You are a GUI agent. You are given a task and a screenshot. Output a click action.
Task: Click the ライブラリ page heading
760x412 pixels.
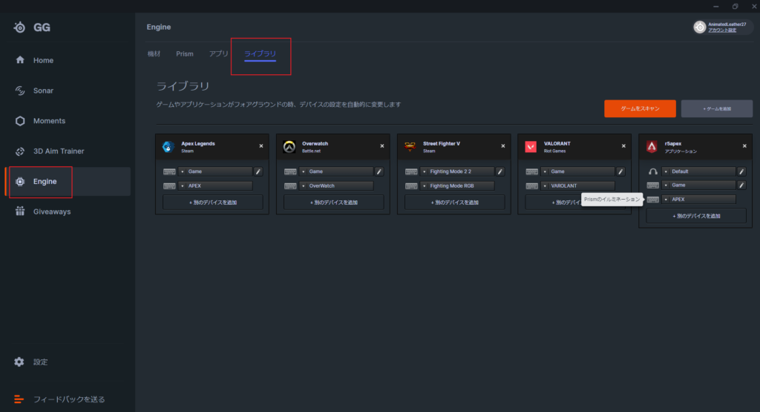point(183,86)
